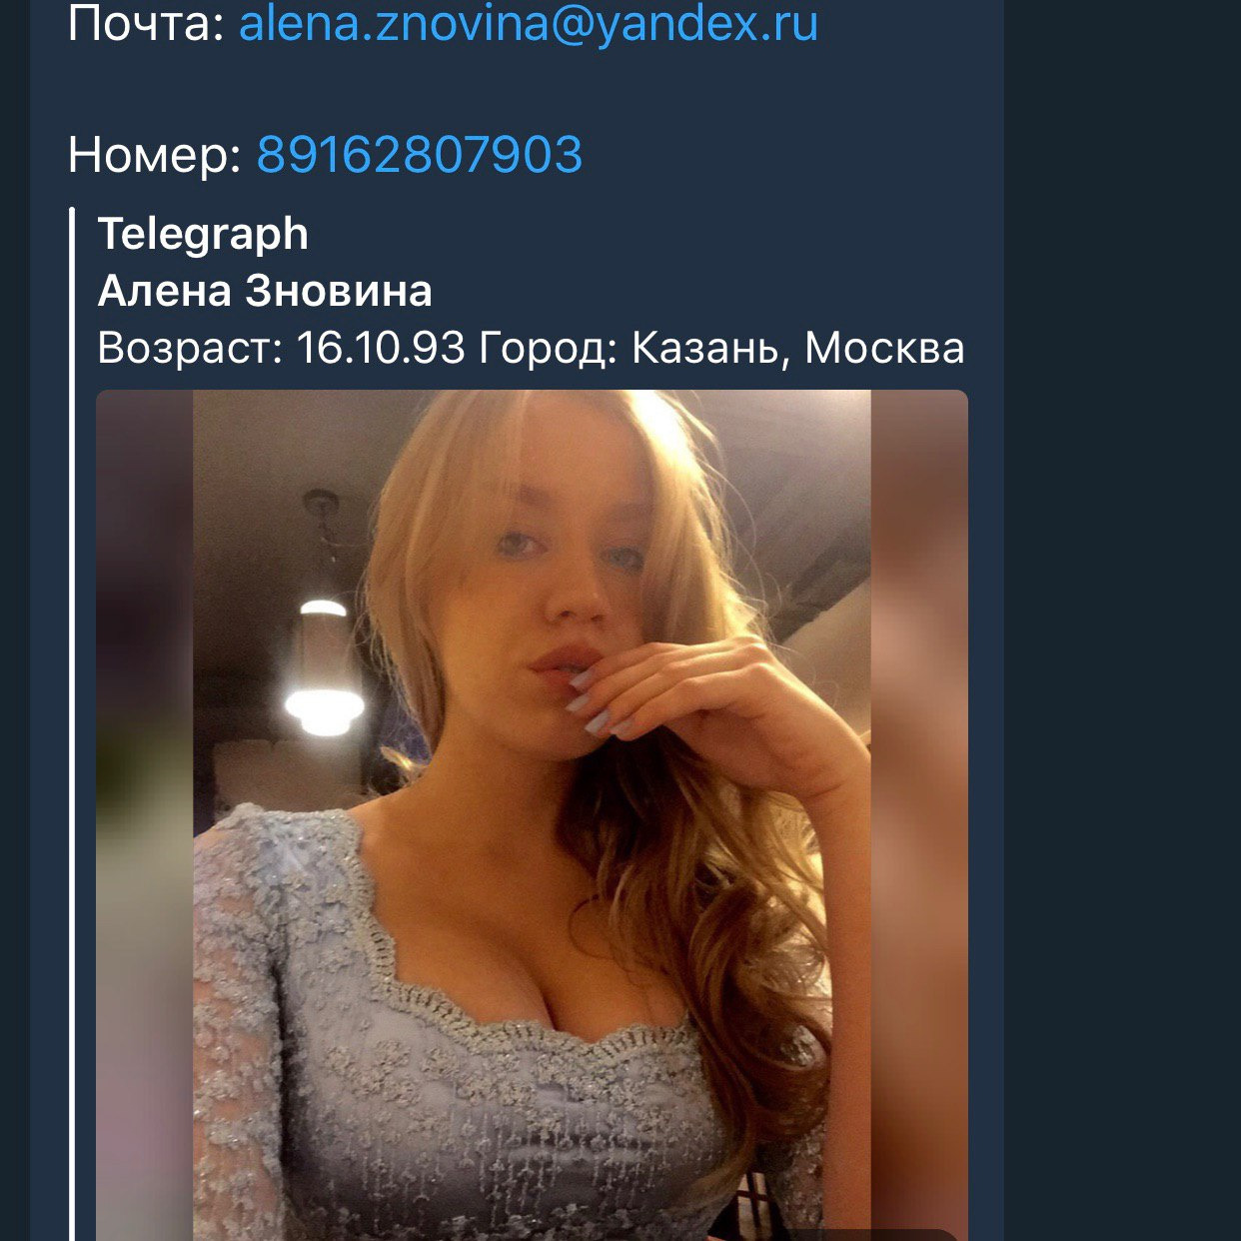Tap the blue phone number link
The height and width of the screenshot is (1241, 1241).
point(420,155)
